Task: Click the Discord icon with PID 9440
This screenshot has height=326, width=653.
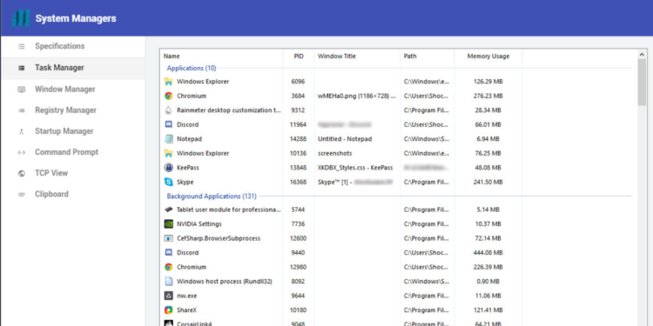Action: click(168, 253)
